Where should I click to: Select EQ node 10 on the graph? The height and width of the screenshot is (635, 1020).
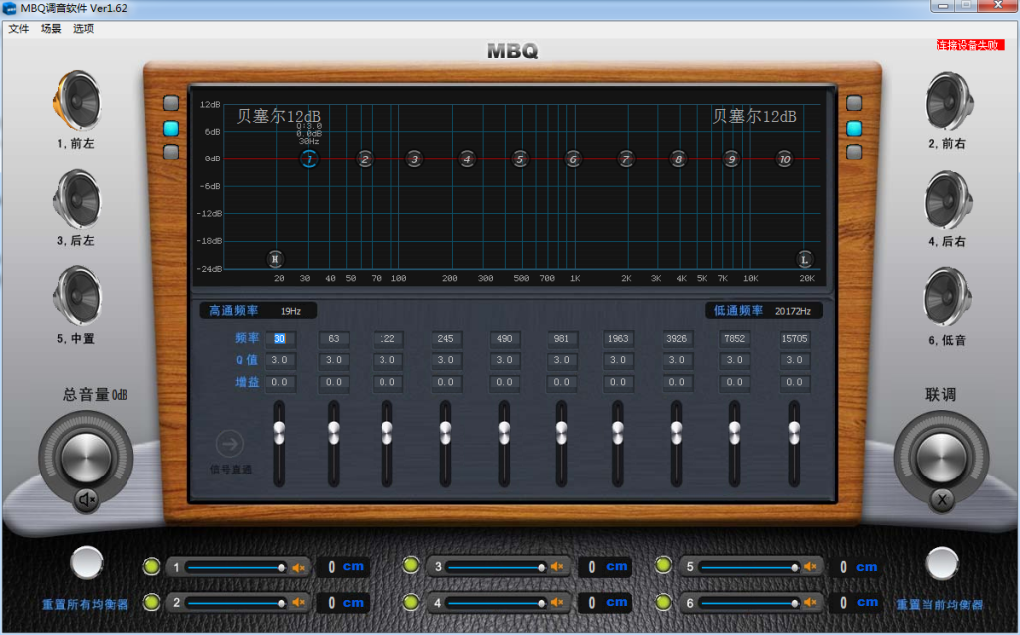click(785, 159)
